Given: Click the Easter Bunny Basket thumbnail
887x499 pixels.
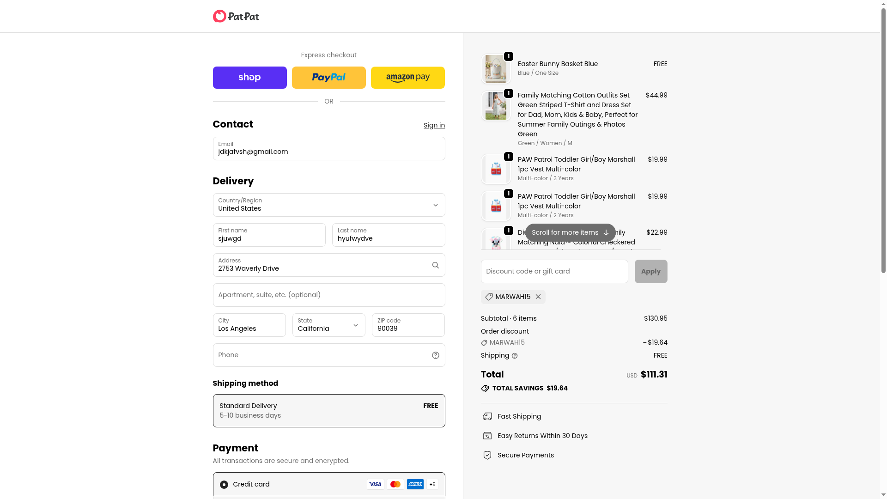Looking at the screenshot, I should point(496,69).
